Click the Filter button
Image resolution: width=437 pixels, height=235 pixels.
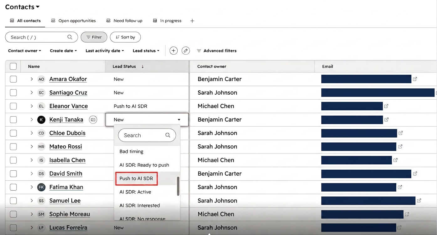coord(94,37)
